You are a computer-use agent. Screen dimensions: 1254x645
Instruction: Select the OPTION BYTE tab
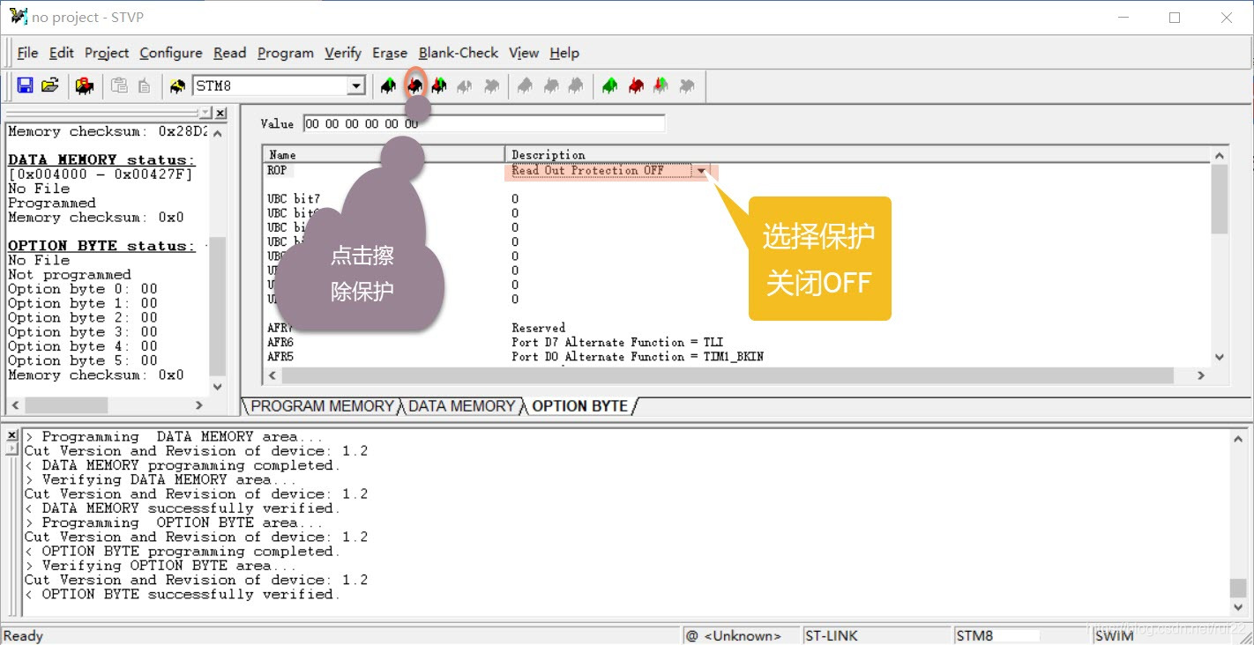click(580, 406)
